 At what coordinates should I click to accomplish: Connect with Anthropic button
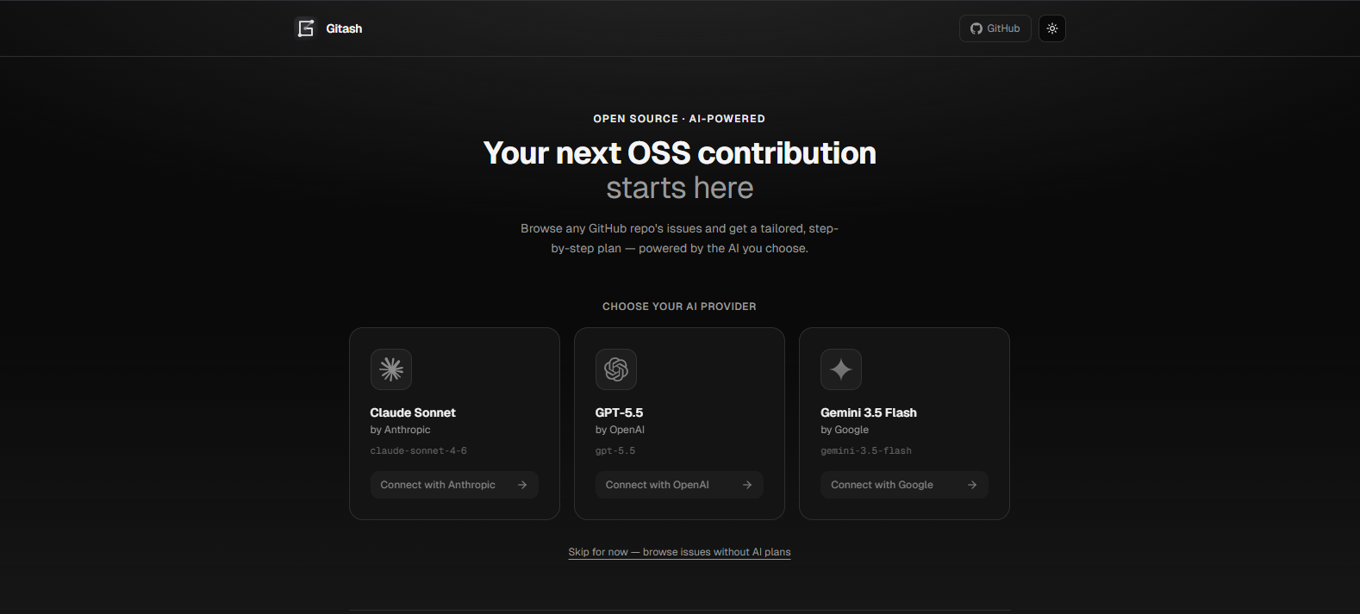click(x=454, y=485)
